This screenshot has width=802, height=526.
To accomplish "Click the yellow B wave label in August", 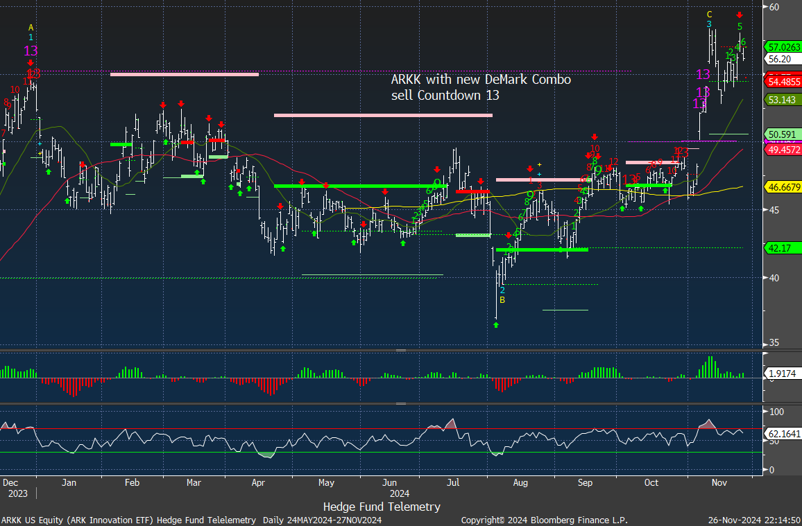I will tap(502, 300).
